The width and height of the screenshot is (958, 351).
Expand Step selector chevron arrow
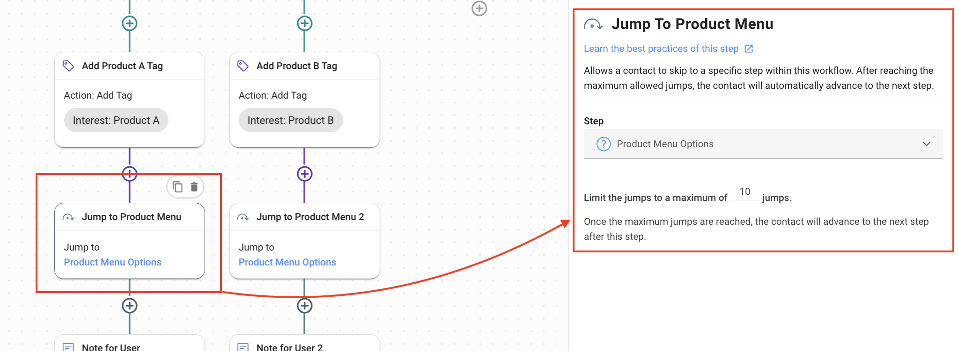coord(926,144)
